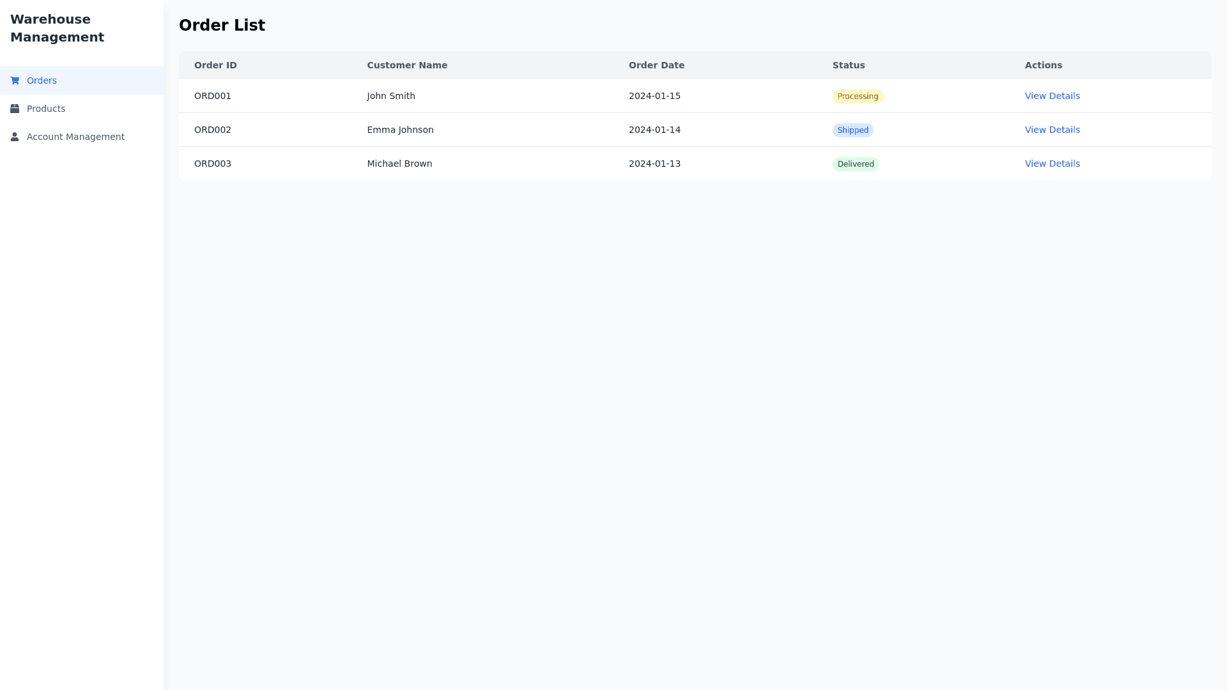View Details for order ORD001

[1052, 96]
